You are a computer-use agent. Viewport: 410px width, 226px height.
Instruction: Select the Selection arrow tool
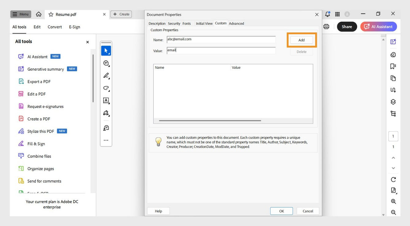[106, 50]
